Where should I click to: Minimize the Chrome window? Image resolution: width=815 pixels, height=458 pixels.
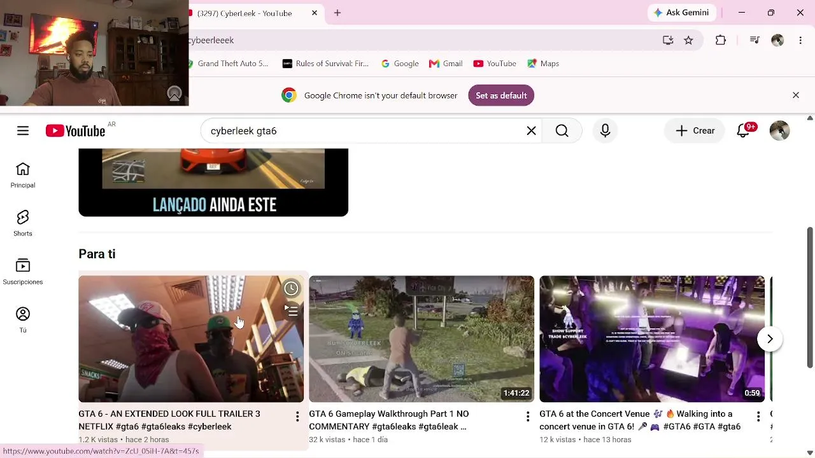pos(742,13)
